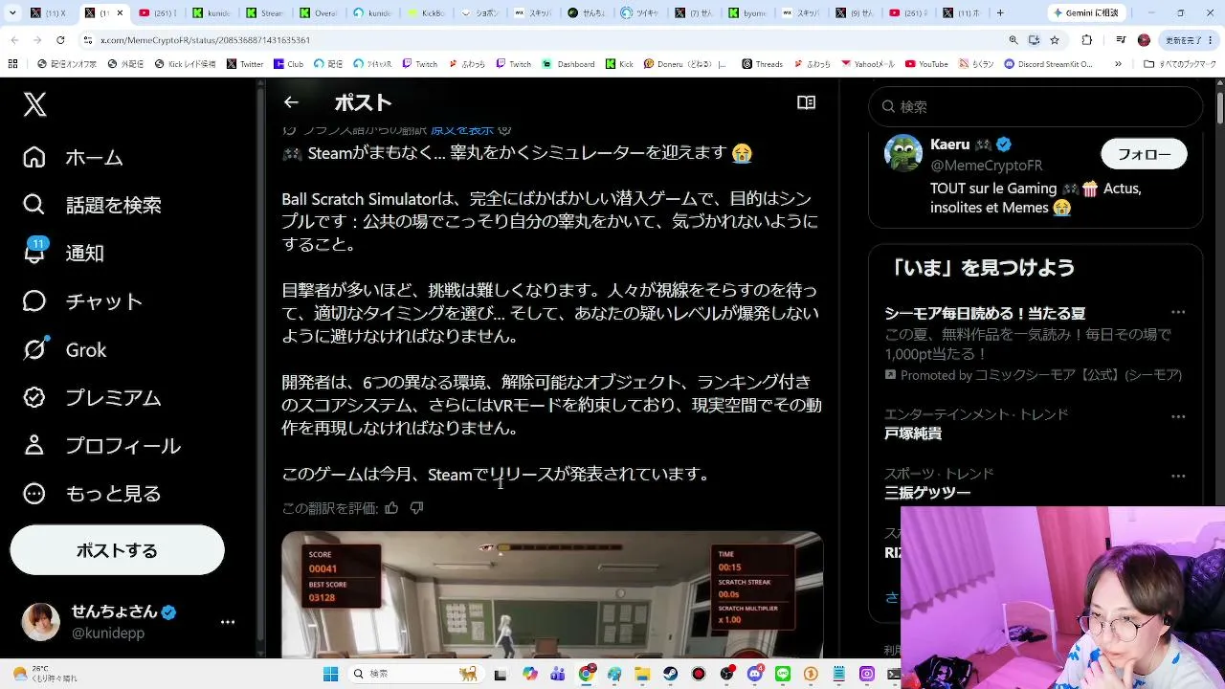This screenshot has height=689, width=1225.
Task: Follow Kaeru with the フォロー button
Action: [1144, 154]
